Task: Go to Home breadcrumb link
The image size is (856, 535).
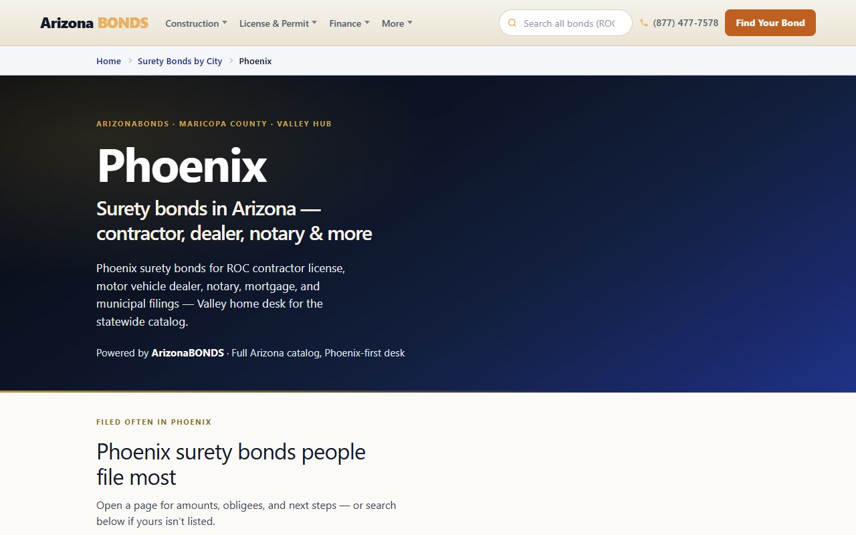Action: [108, 61]
